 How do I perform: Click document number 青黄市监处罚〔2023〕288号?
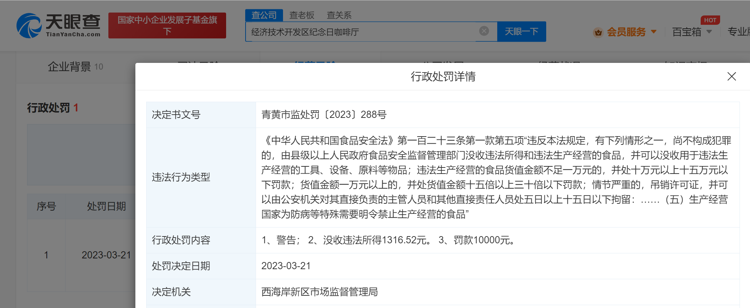point(324,115)
